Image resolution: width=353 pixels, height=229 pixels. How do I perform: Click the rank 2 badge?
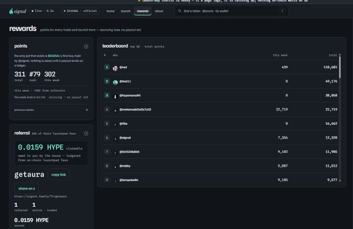point(107,81)
